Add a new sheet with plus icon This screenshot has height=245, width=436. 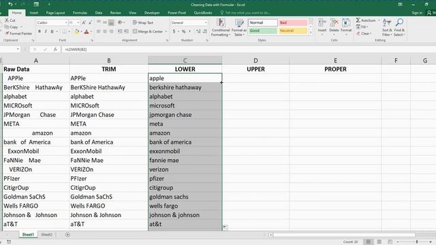click(67, 235)
